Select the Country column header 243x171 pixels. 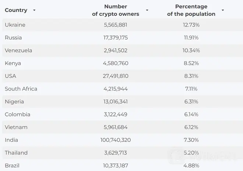[x=16, y=10]
